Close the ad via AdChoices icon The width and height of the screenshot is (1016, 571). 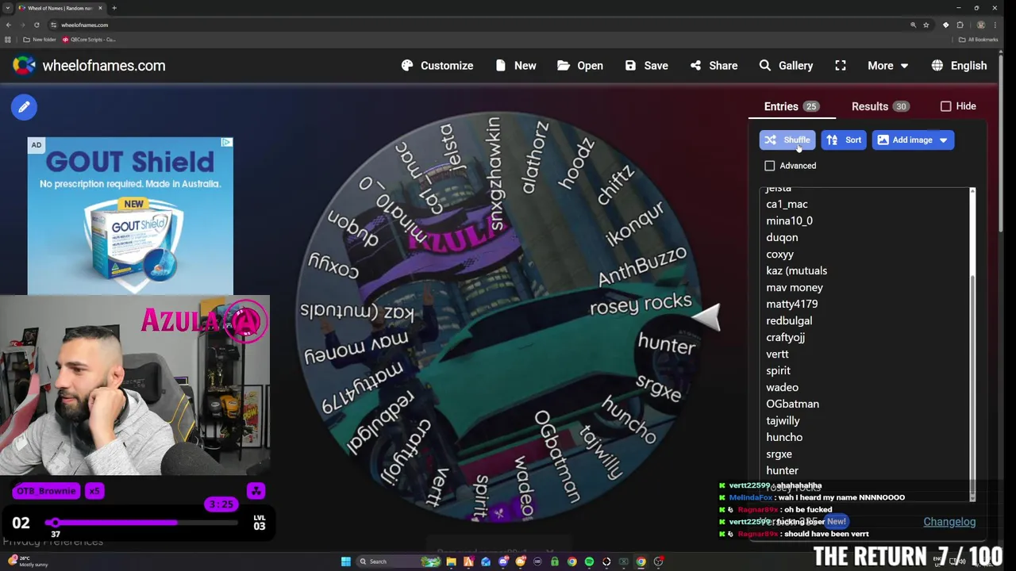[226, 143]
